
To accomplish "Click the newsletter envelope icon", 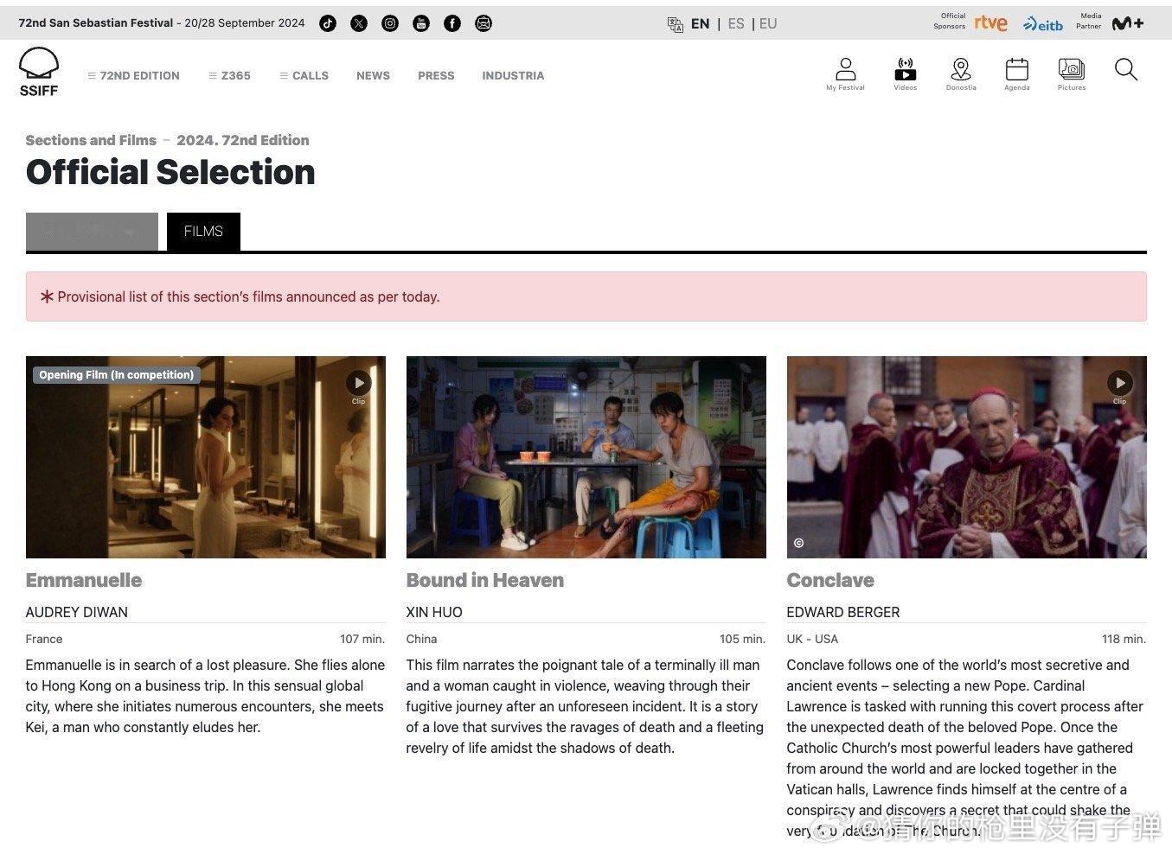I will click(484, 23).
